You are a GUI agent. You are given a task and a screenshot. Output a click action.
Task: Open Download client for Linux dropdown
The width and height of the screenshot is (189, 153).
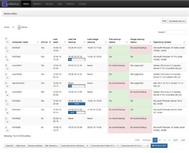tap(135, 146)
